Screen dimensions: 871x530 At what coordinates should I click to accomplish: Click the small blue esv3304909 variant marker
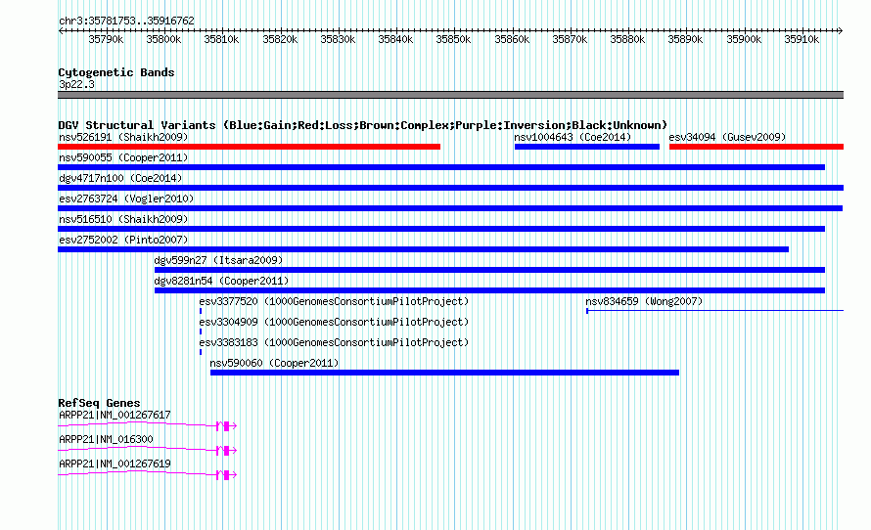pos(201,331)
